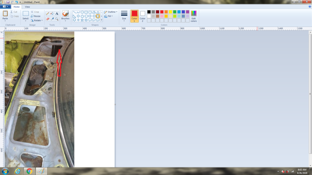Choose the Rounded rectangle shape
Image resolution: width=312 pixels, height=175 pixels.
click(90, 12)
